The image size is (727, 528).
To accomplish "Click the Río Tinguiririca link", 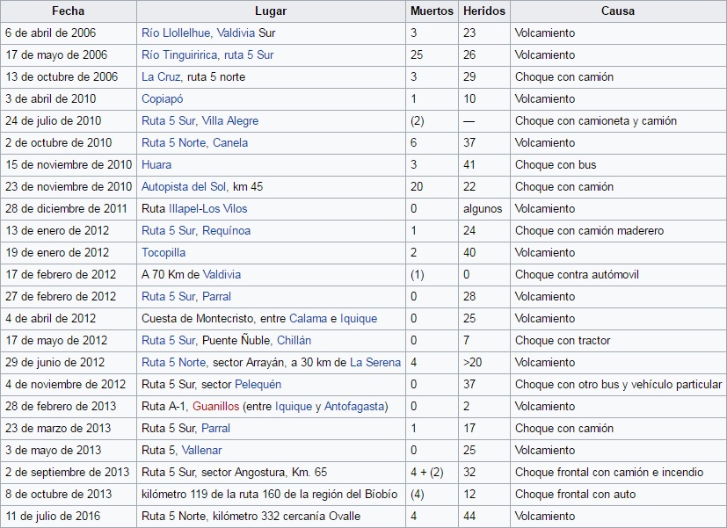I will pos(177,54).
